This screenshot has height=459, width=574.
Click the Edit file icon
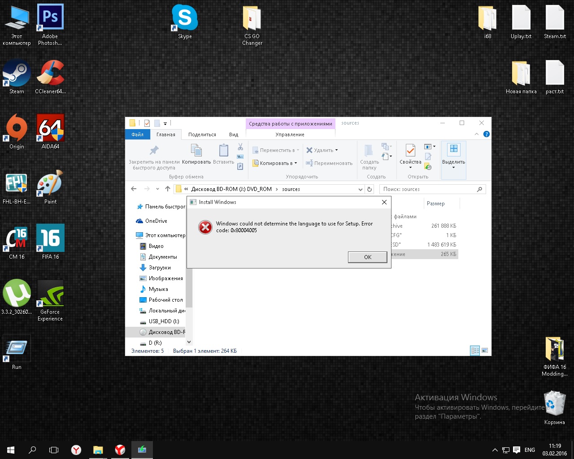(x=428, y=157)
